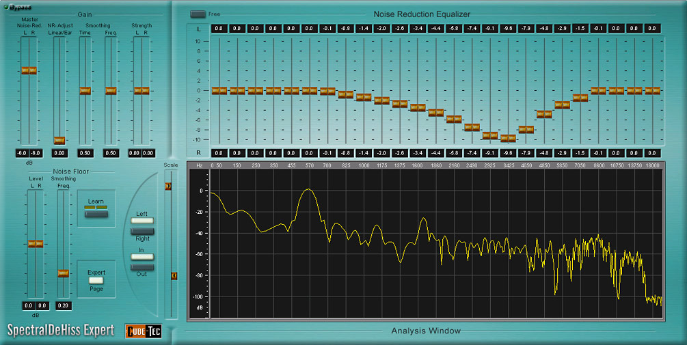
Task: Click the Cube-Tec logo
Action: click(143, 331)
